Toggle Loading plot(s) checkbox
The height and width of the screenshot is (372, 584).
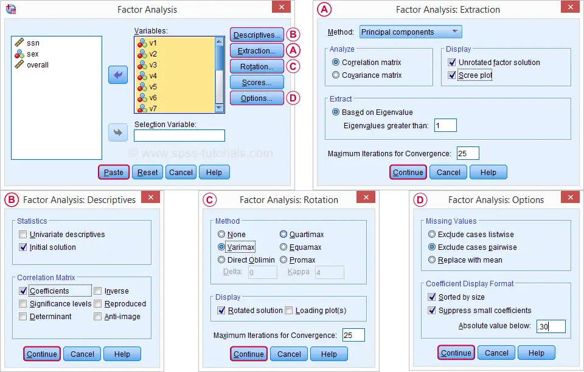click(288, 310)
